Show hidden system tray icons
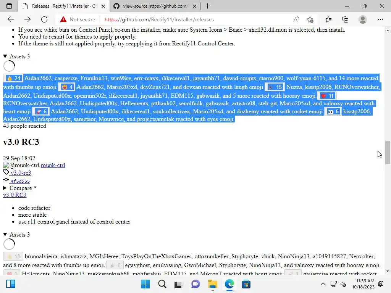The width and height of the screenshot is (391, 293). tap(323, 284)
